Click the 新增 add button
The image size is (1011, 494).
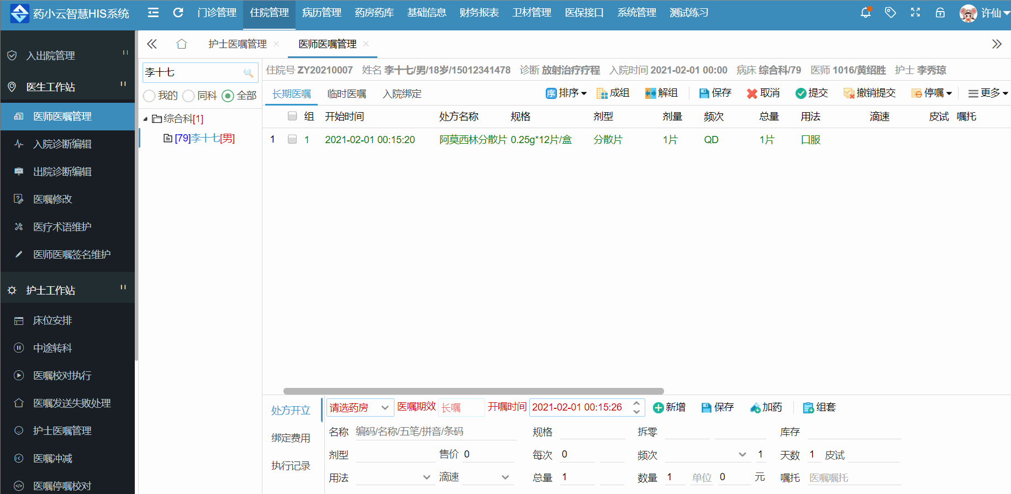[669, 408]
